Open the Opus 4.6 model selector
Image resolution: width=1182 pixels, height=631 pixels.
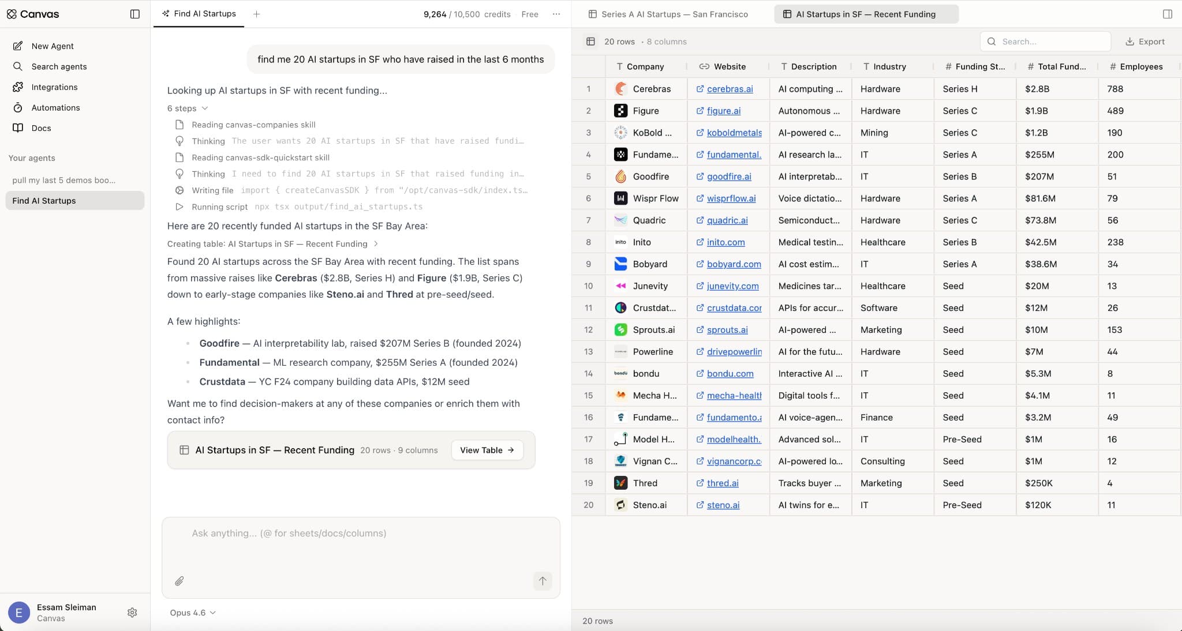point(193,613)
